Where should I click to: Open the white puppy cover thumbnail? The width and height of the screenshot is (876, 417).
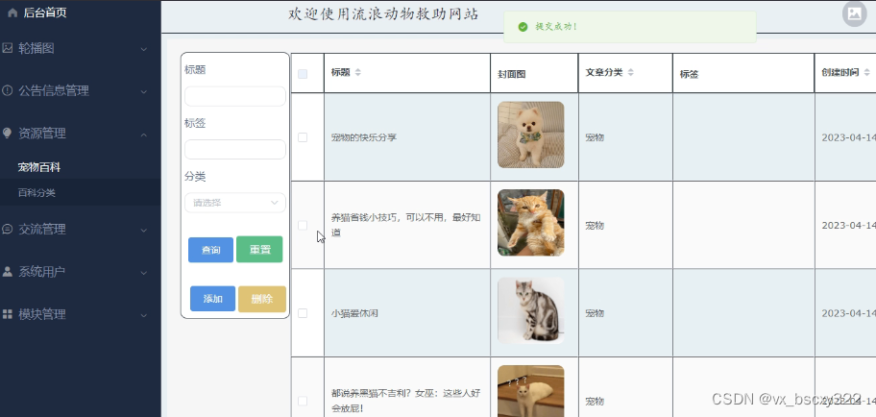click(531, 135)
